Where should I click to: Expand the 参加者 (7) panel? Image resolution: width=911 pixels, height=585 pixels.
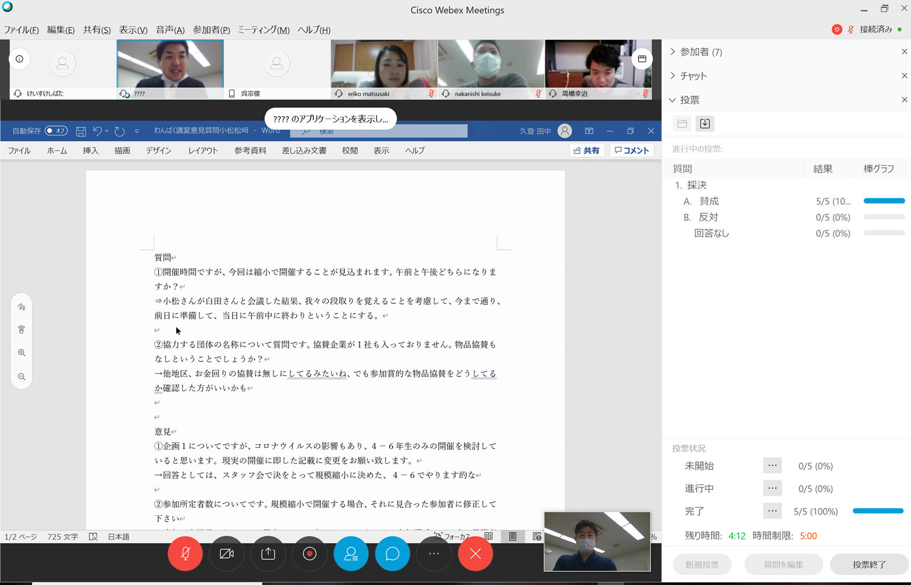[701, 52]
